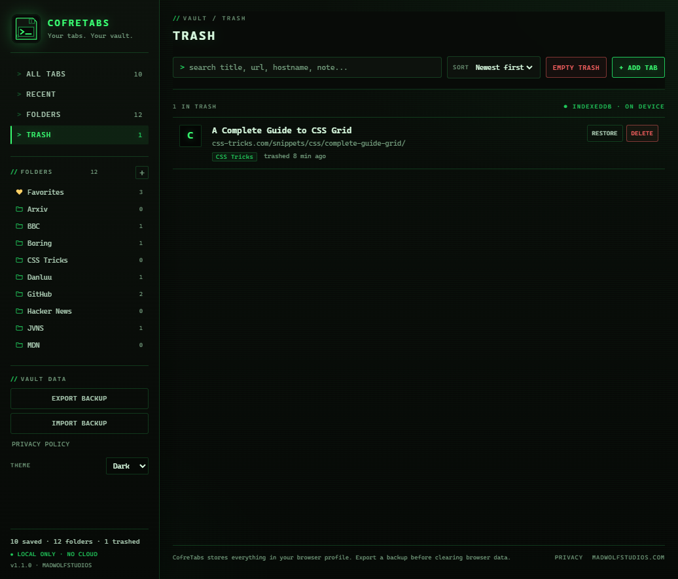Viewport: 678px width, 579px height.
Task: Click the folder icon beside Hacker News
Action: tap(19, 311)
